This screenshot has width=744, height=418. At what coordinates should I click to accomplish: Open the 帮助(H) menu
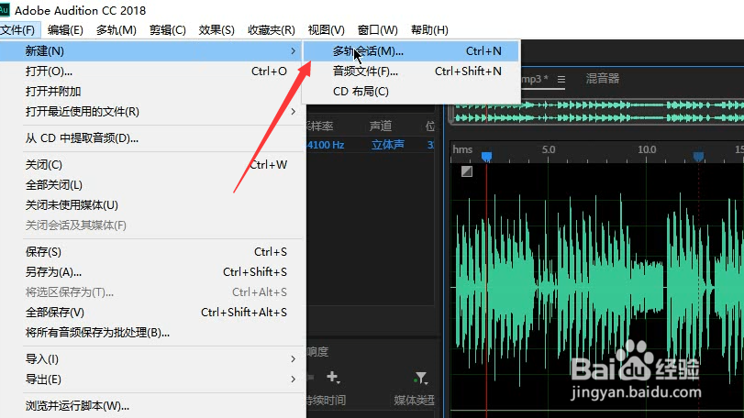(429, 30)
